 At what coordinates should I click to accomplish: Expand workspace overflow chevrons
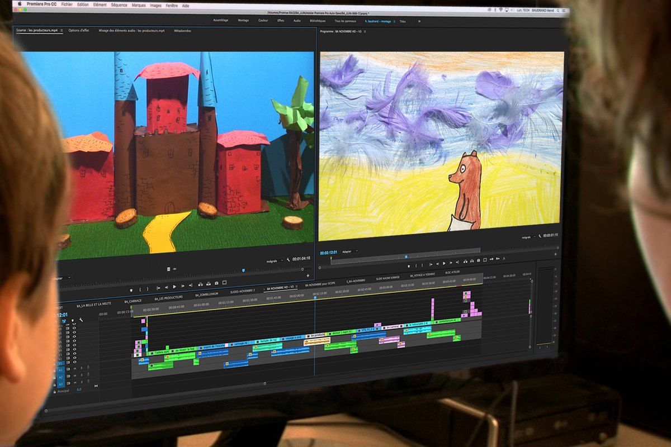(419, 21)
